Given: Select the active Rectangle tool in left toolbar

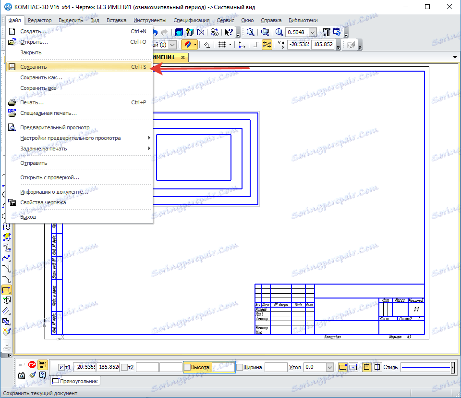Looking at the screenshot, I should 6,290.
